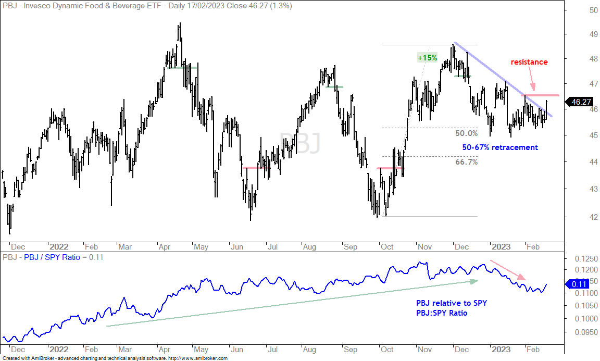Click the PBJ watermark in chart center
This screenshot has width=600, height=361.
click(300, 142)
